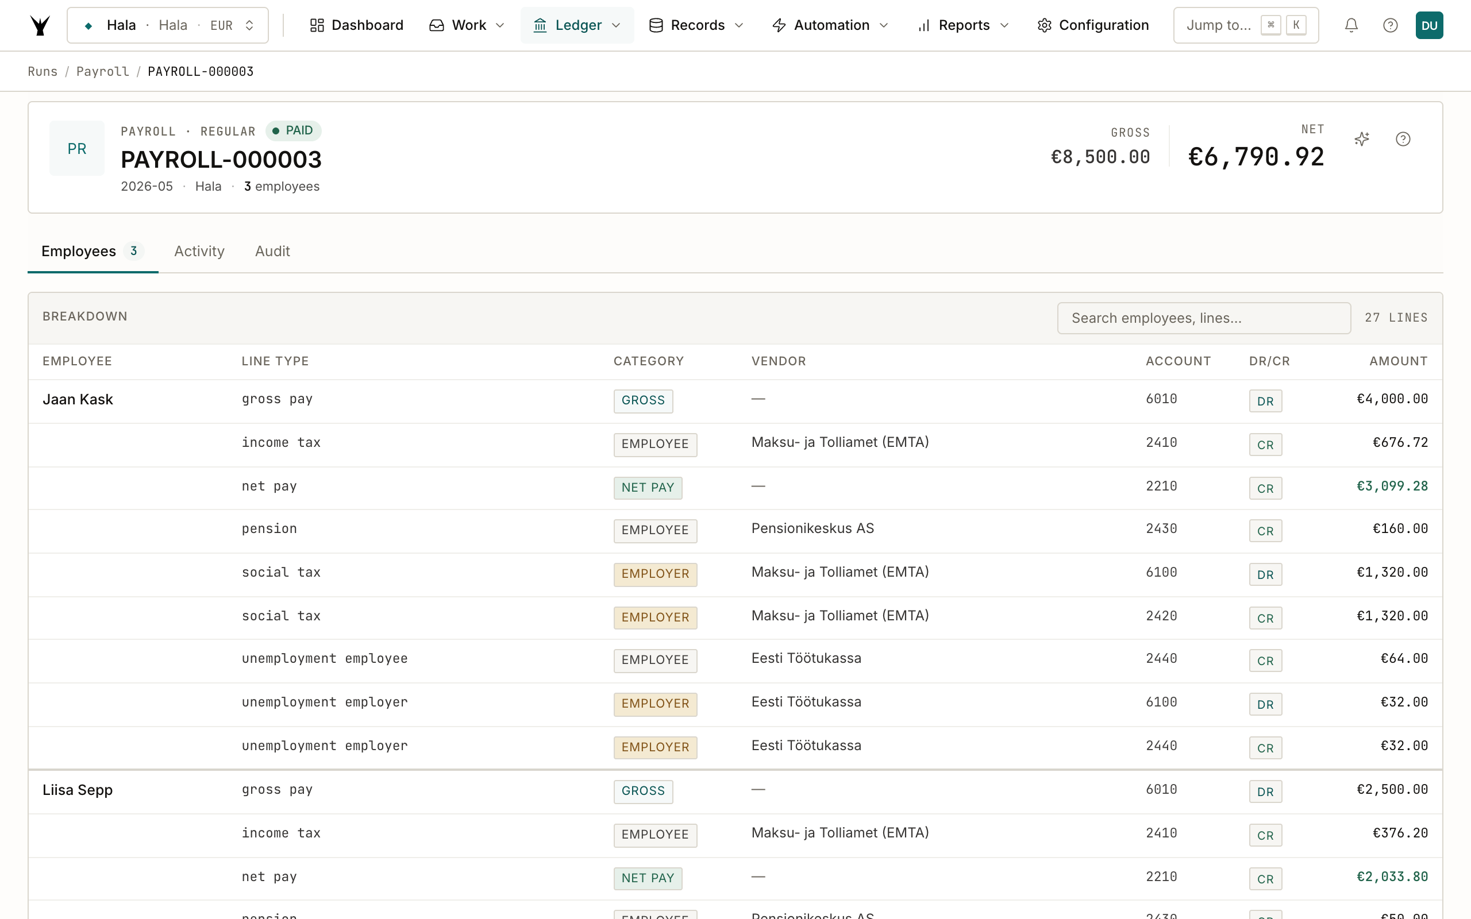Screen dimensions: 1471x919
Task: Click the €676.72 income tax amount
Action: click(1400, 442)
